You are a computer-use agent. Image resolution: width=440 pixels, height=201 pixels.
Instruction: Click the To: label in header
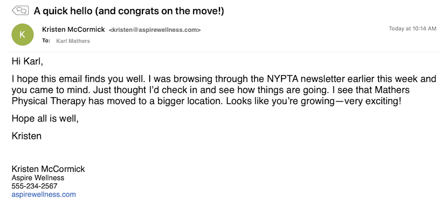(46, 41)
